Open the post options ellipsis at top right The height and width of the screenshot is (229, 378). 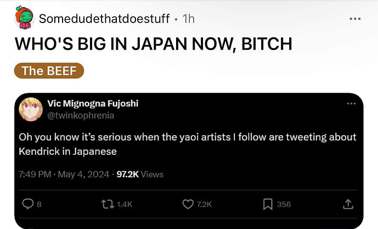click(x=355, y=19)
